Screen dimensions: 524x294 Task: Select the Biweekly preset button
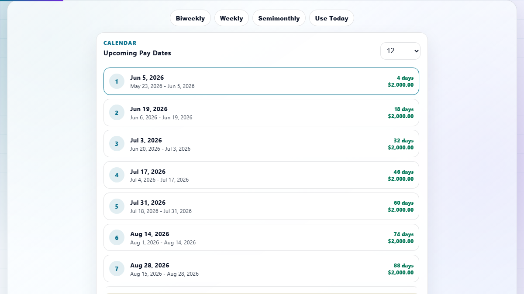coord(190,18)
